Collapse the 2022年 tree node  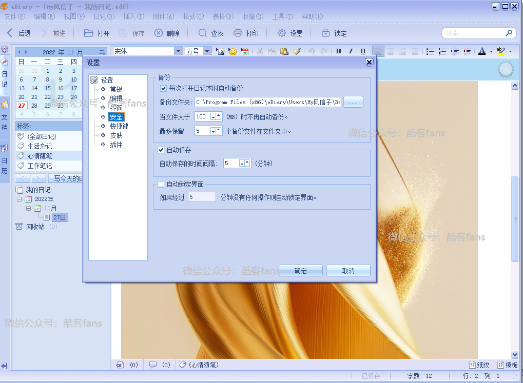coord(20,199)
